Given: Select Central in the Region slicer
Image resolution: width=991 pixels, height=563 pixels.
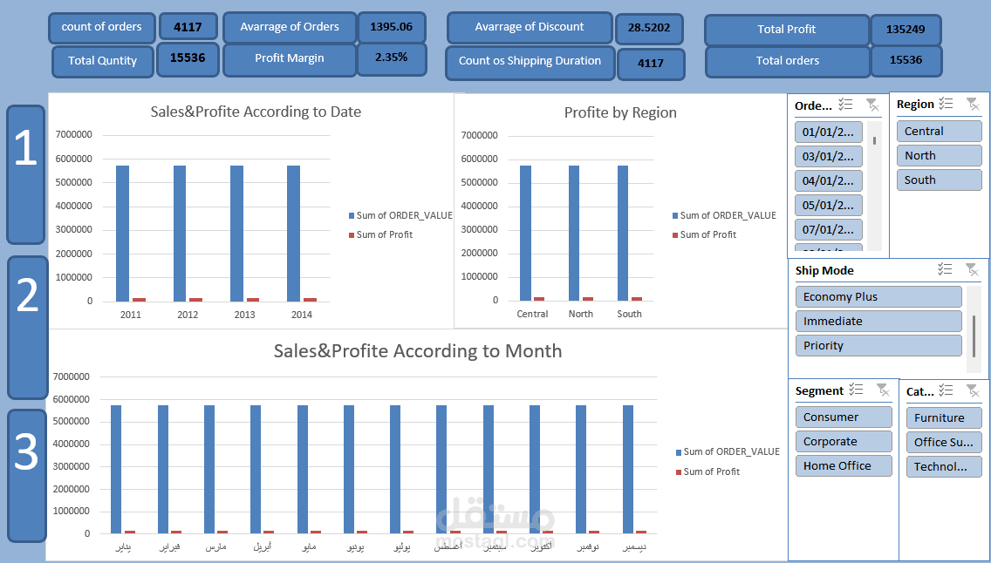Looking at the screenshot, I should (939, 131).
